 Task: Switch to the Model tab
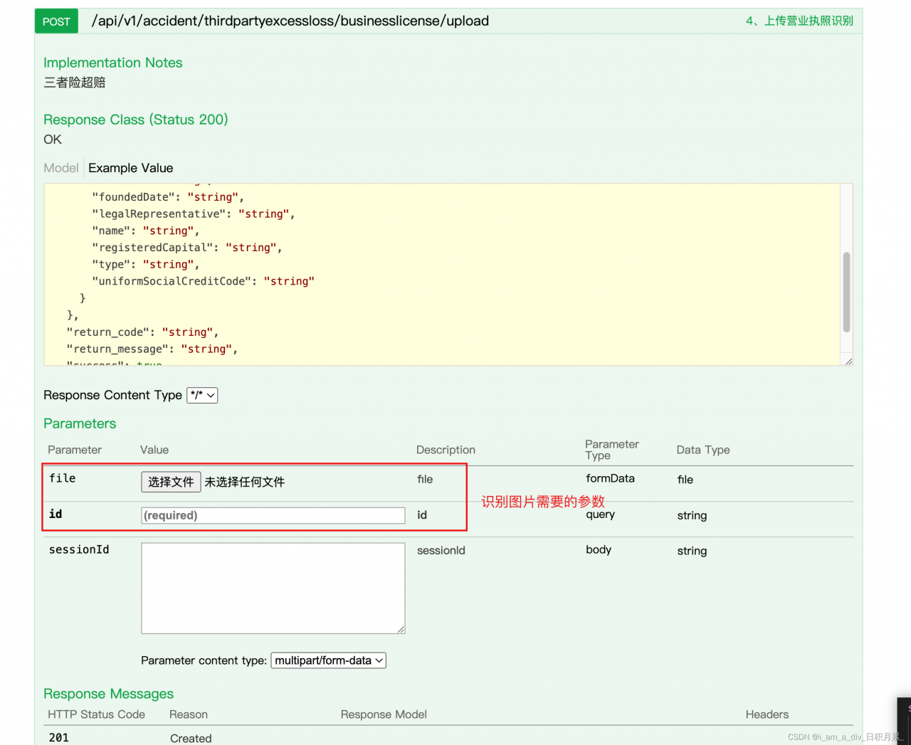tap(61, 168)
